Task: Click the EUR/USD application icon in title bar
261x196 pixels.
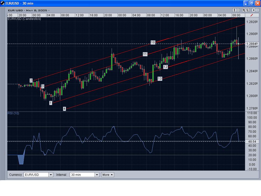Action: pos(3,3)
